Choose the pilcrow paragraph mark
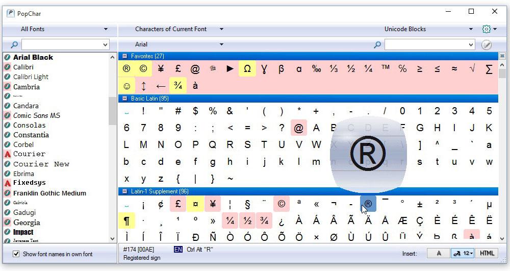The width and height of the screenshot is (510, 271). tap(126, 221)
